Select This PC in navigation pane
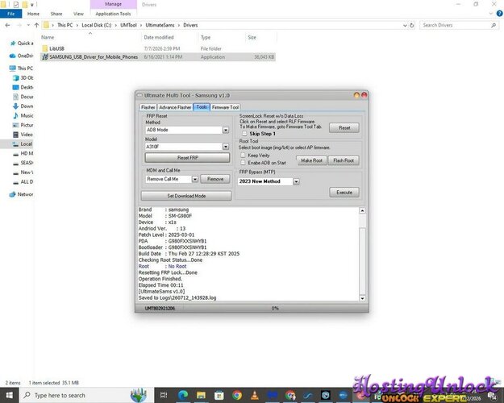The height and width of the screenshot is (403, 504). [22, 69]
